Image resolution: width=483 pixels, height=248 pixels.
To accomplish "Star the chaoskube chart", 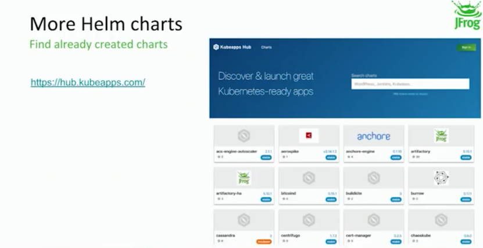I will click(x=414, y=241).
